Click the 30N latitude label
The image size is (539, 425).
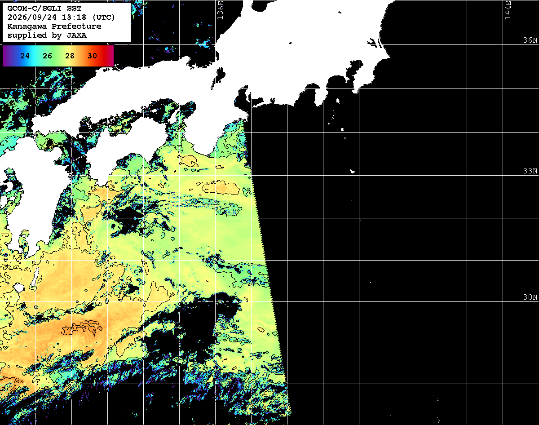530,297
